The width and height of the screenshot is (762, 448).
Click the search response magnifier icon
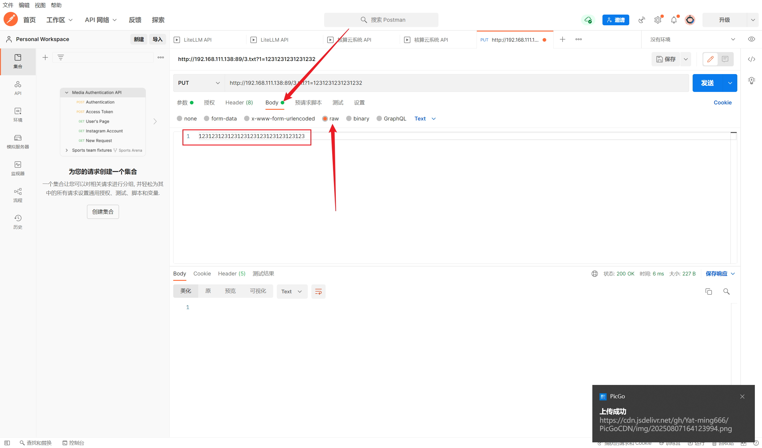click(726, 292)
